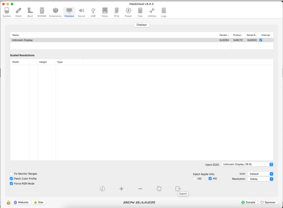
Task: Enable the VID inject checkbox
Action: click(x=195, y=179)
